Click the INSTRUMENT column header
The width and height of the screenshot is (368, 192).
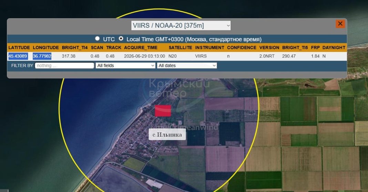(209, 47)
